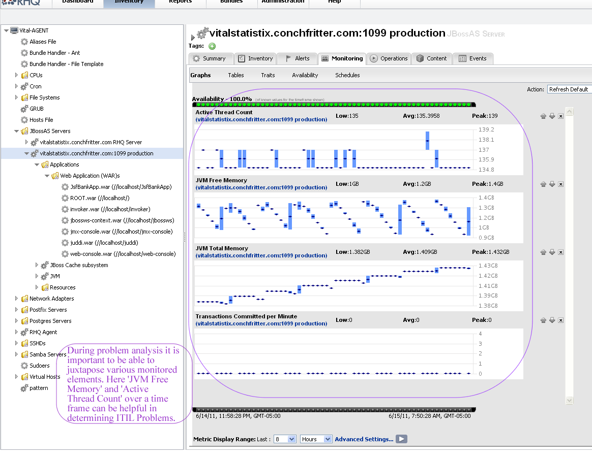Switch to the Tables subtab
Screen dimensions: 592x459
click(236, 75)
